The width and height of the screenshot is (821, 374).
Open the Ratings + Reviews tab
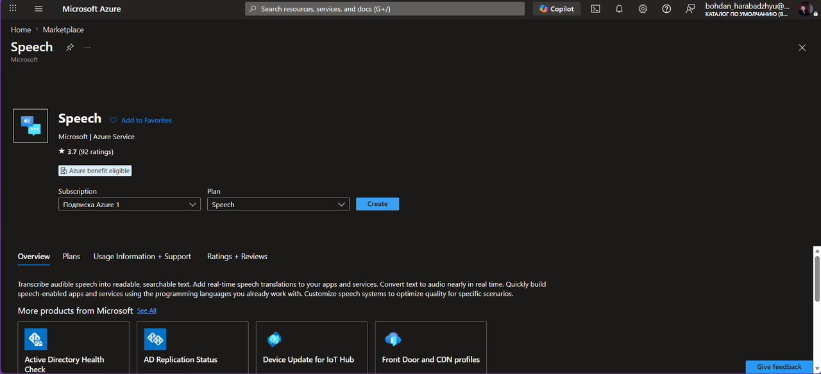point(237,257)
